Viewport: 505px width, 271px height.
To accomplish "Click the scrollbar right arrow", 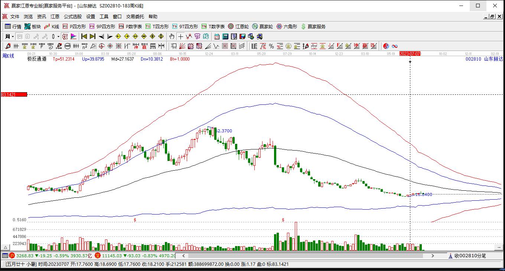I will (x=433, y=256).
